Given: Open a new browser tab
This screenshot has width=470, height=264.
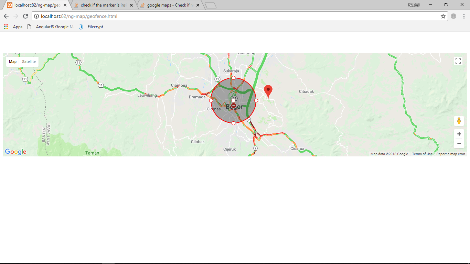Looking at the screenshot, I should click(210, 5).
